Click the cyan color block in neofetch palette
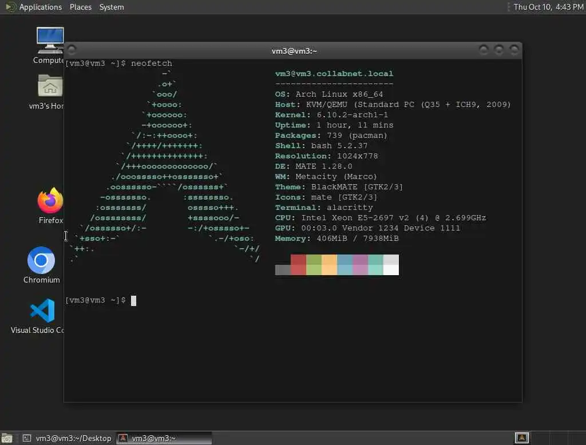Image resolution: width=586 pixels, height=445 pixels. [375, 264]
